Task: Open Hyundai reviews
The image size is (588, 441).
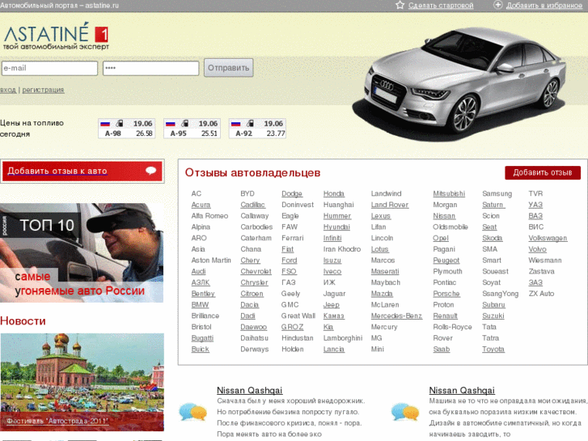Action: pyautogui.click(x=336, y=227)
